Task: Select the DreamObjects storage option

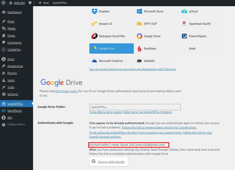Action: click(x=194, y=36)
